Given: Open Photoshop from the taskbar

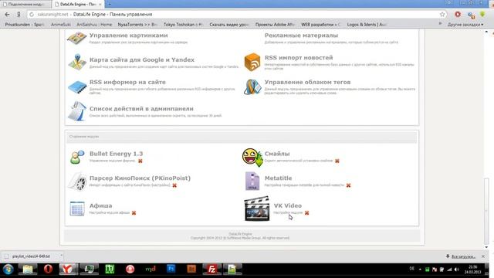Looking at the screenshot, I should [x=171, y=270].
